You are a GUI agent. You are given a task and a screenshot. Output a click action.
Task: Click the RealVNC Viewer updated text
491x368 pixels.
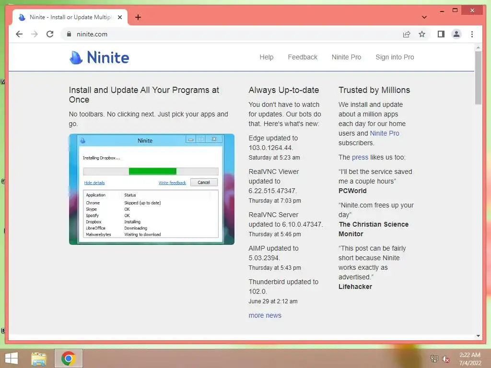coord(274,181)
